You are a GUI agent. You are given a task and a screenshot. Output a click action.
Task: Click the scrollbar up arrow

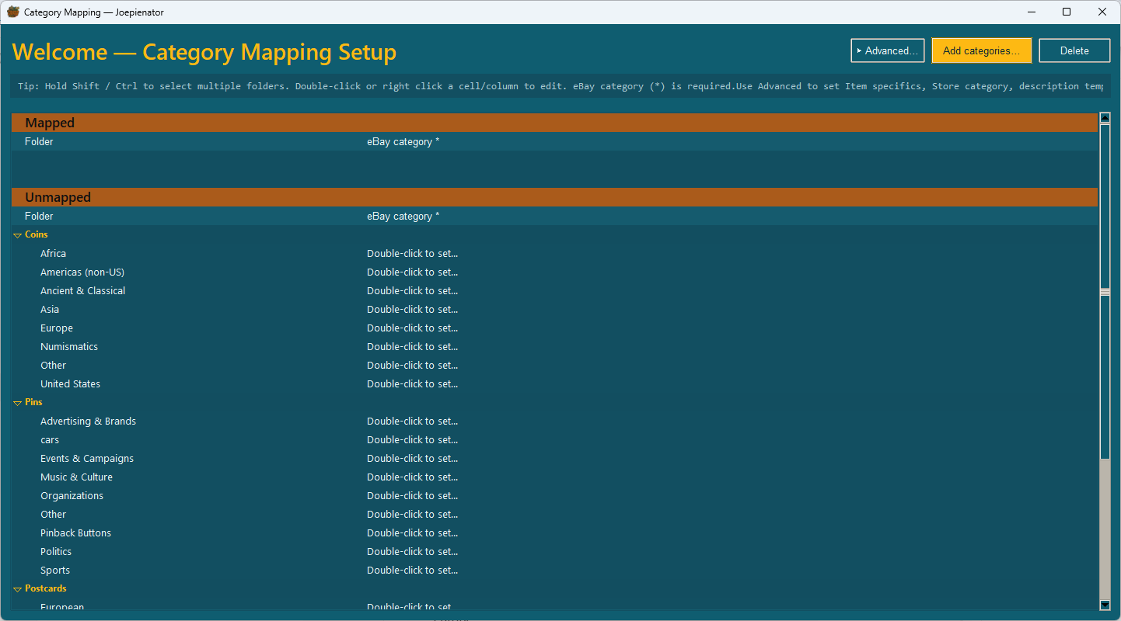1105,118
